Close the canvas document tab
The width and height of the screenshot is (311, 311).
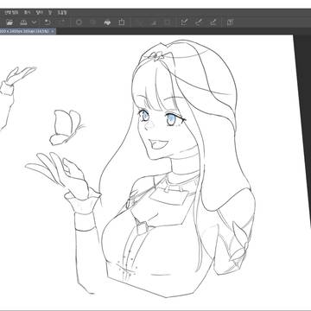click(x=53, y=31)
